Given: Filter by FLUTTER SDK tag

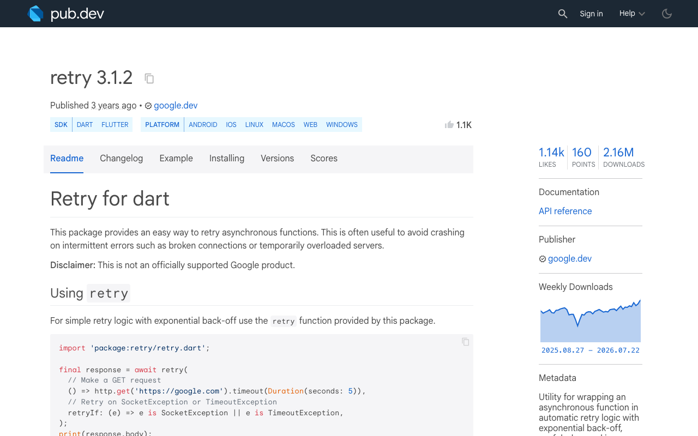Looking at the screenshot, I should (115, 125).
